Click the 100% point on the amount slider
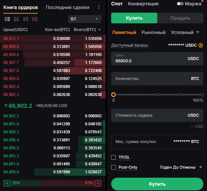 pyautogui.click(x=202, y=95)
